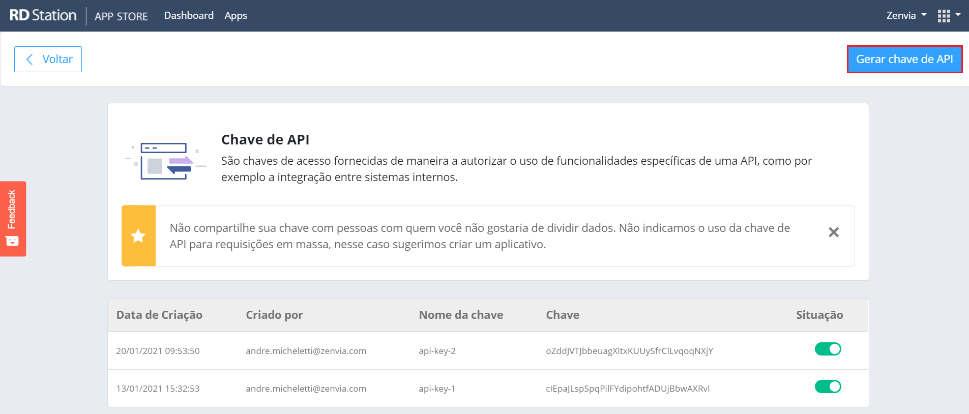
Task: Open the apps grid icon menu
Action: [x=944, y=16]
